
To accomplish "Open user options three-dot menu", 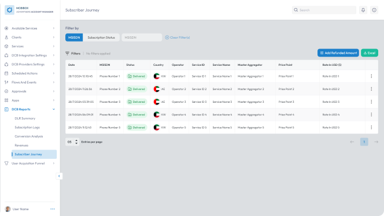I will coord(53,209).
